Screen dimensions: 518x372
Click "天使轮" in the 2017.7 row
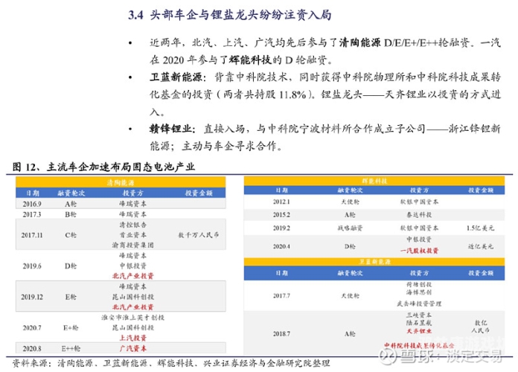click(x=350, y=295)
